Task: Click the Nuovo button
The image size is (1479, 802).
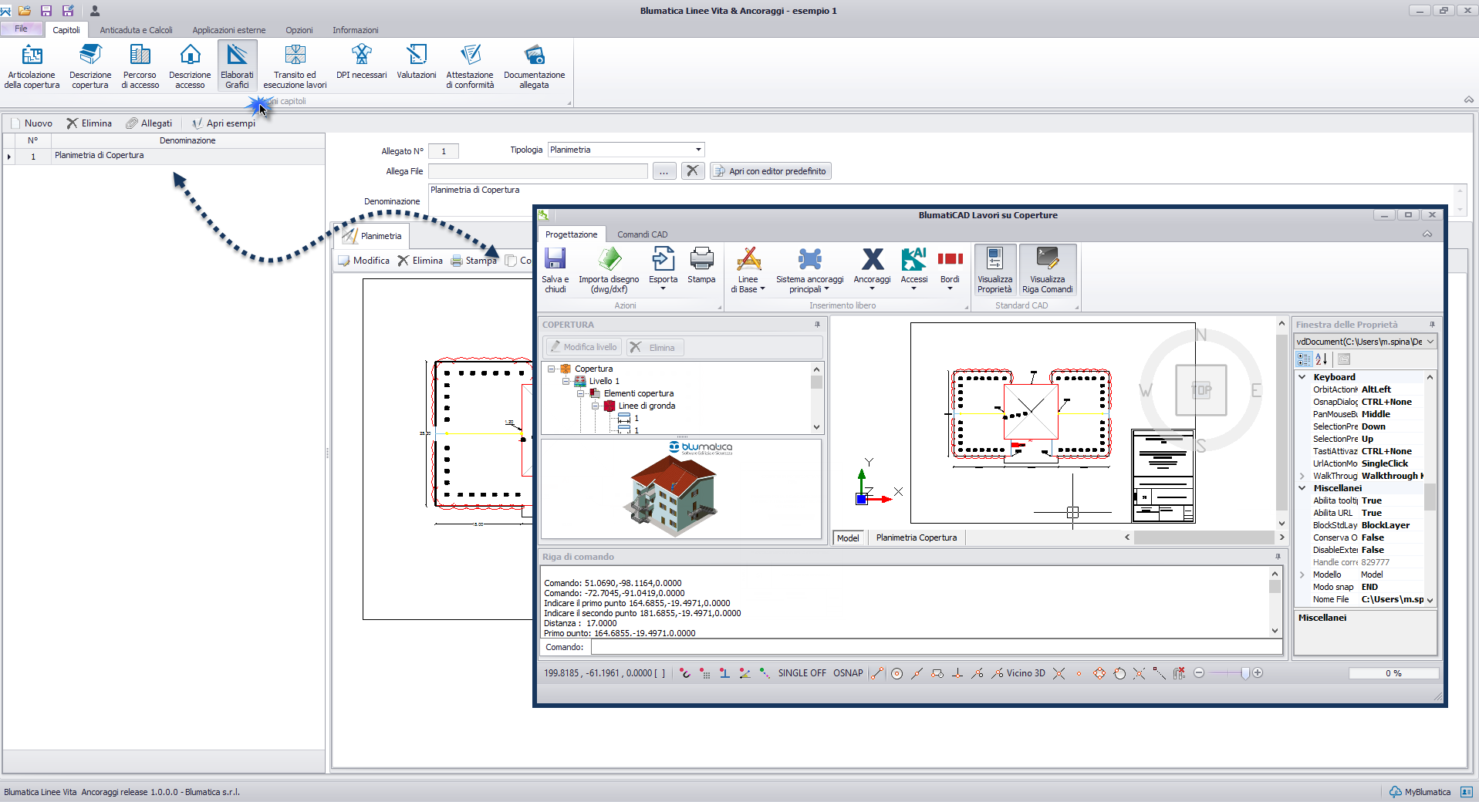Action: (32, 123)
